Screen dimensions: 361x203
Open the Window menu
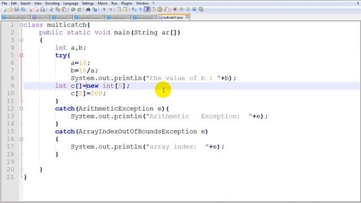(x=142, y=3)
